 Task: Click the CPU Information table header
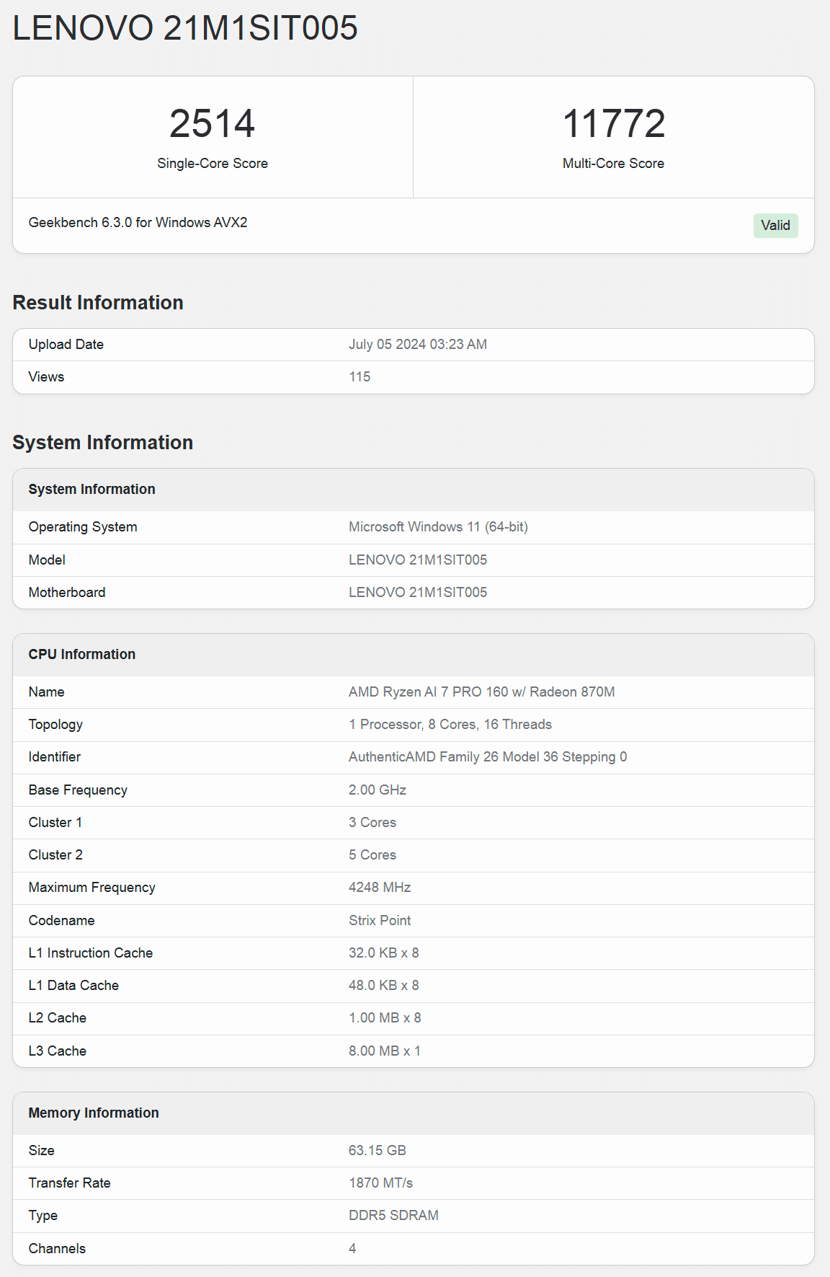tap(414, 655)
